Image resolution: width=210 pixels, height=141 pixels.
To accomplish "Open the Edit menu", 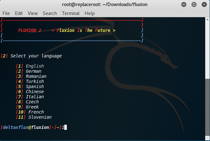I will click(19, 13).
